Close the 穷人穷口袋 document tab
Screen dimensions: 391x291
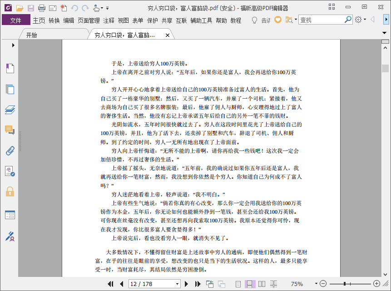[168, 35]
